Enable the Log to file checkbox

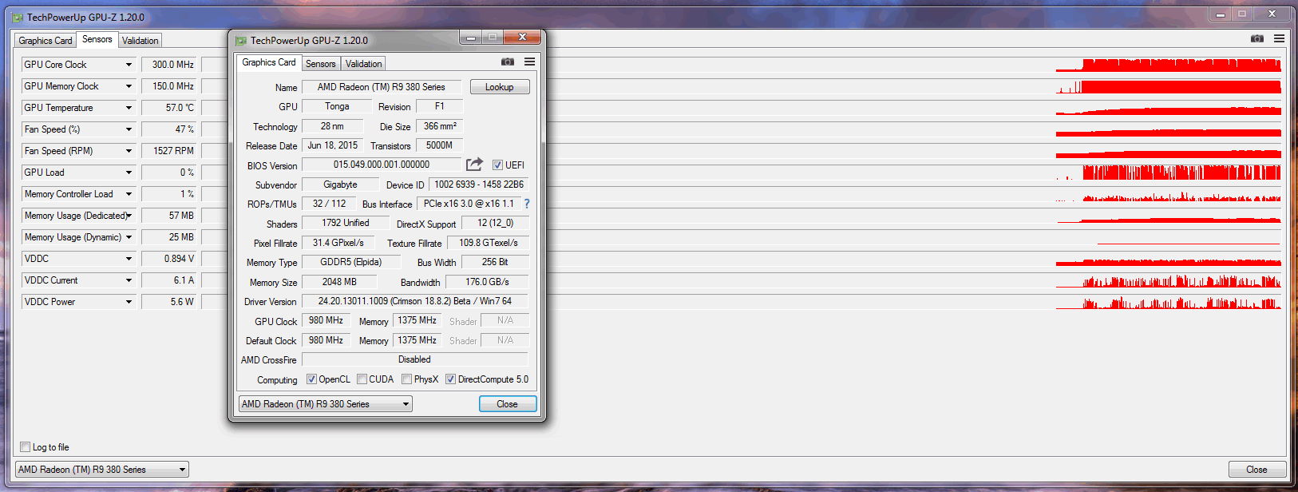click(26, 447)
